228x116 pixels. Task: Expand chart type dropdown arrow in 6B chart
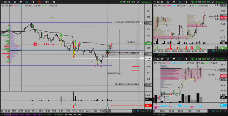tap(30, 2)
